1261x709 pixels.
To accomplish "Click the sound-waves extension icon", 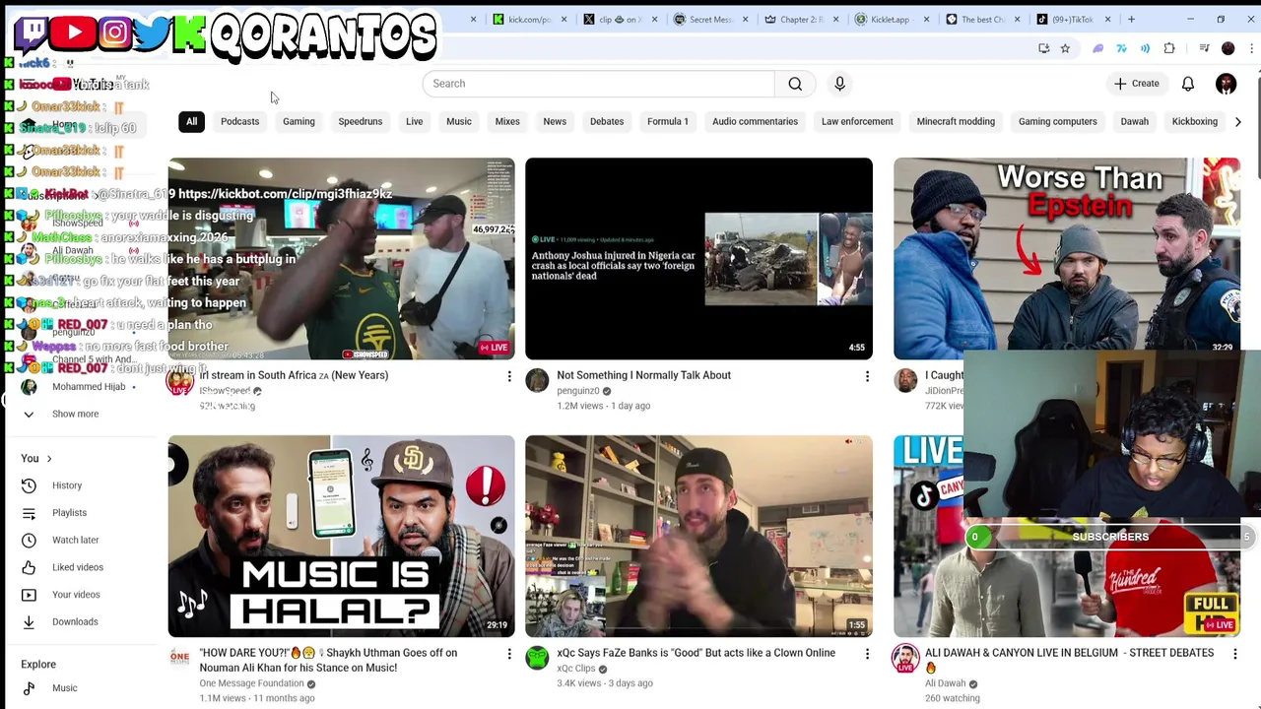I will coord(1145,48).
